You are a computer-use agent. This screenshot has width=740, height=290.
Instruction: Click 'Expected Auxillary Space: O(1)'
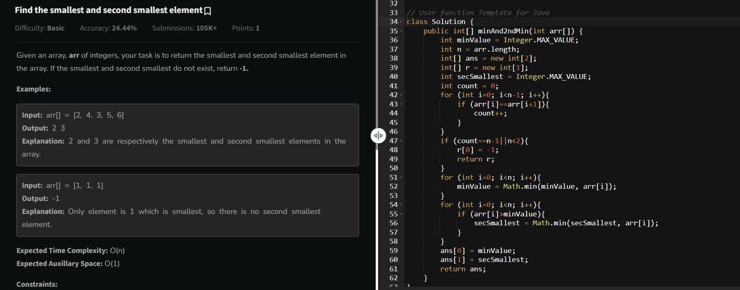click(x=68, y=264)
